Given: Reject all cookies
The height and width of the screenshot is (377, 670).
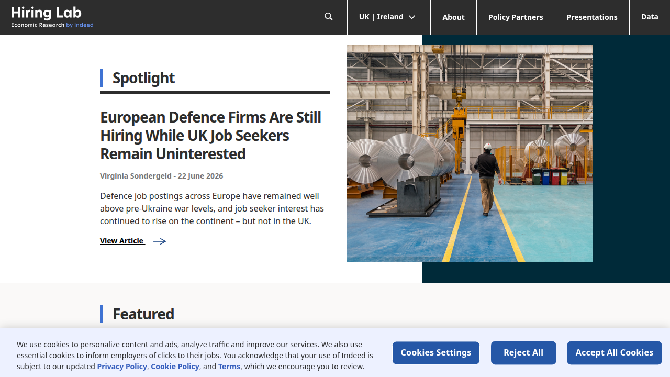Looking at the screenshot, I should click(x=523, y=353).
